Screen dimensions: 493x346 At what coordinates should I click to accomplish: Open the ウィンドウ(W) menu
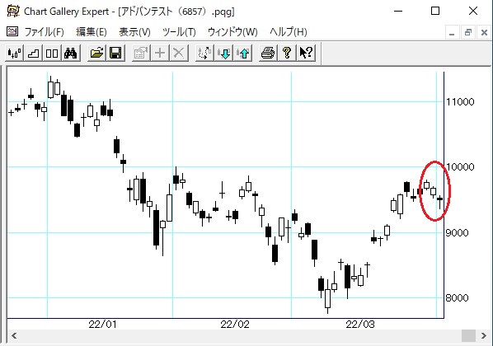232,32
